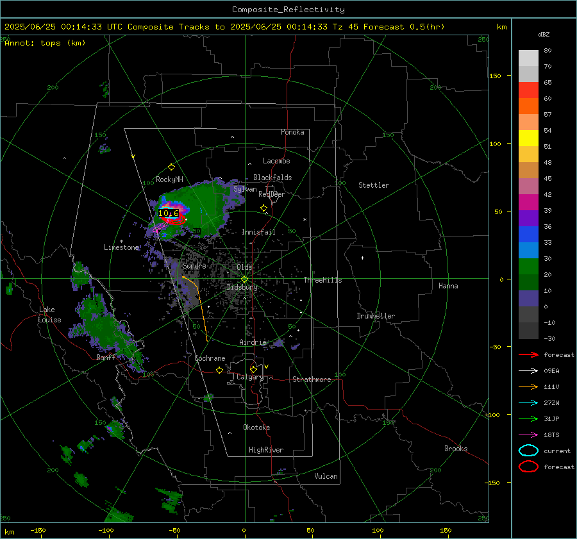Click the magenta 18TS track arrow
Viewport: 577px width, 539px height.
click(x=528, y=435)
